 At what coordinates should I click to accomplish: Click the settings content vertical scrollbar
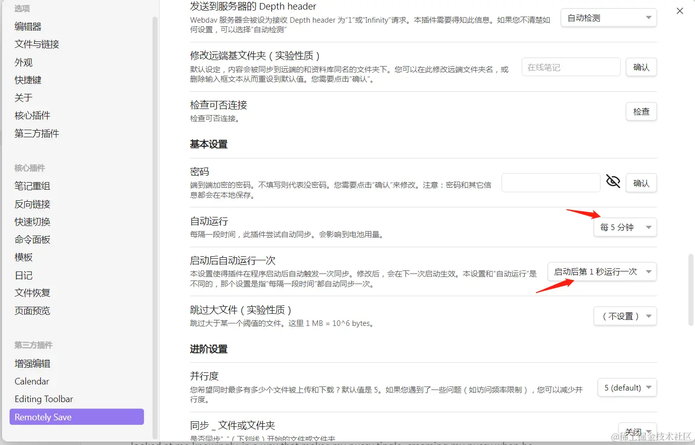point(691,290)
